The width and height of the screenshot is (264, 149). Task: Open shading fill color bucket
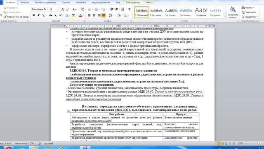click(119, 15)
